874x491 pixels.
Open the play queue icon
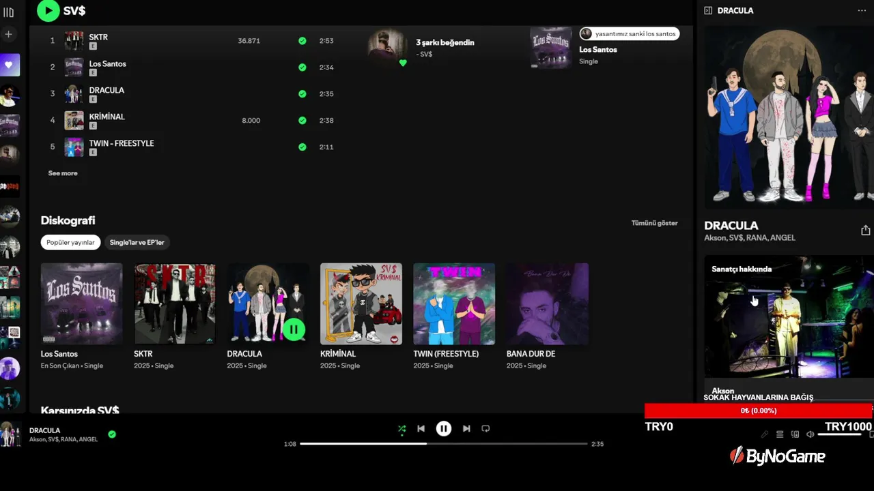[780, 434]
